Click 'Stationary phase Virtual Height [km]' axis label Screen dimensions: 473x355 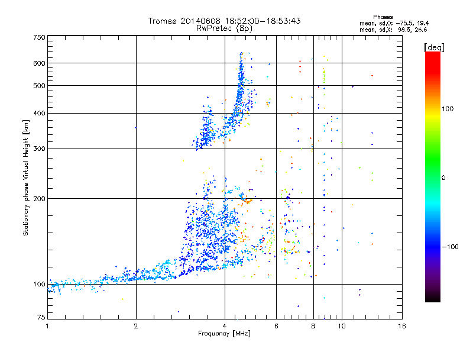click(x=26, y=177)
